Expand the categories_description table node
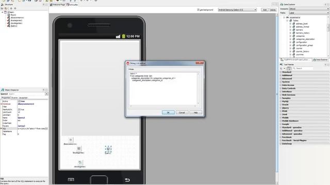 (290, 39)
